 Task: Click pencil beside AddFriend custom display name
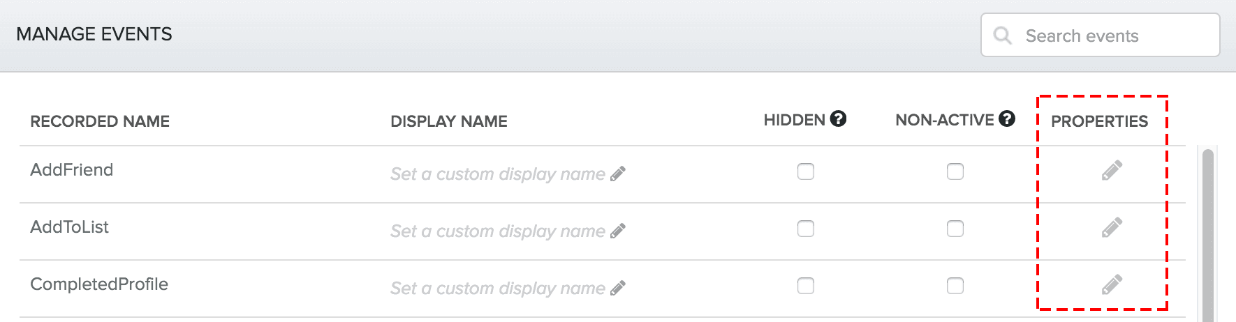618,174
